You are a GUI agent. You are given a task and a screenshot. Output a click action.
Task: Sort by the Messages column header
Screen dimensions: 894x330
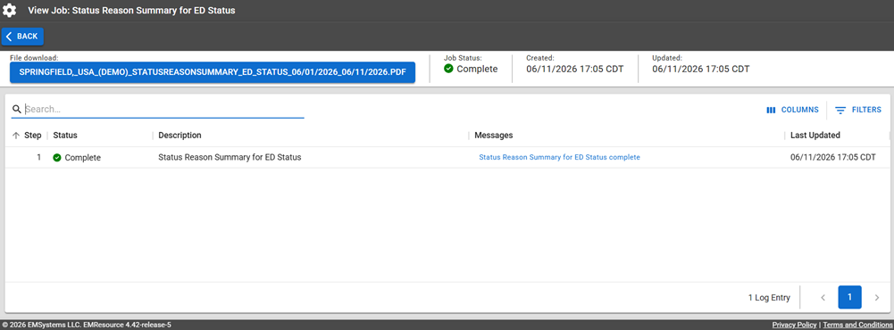click(x=494, y=136)
